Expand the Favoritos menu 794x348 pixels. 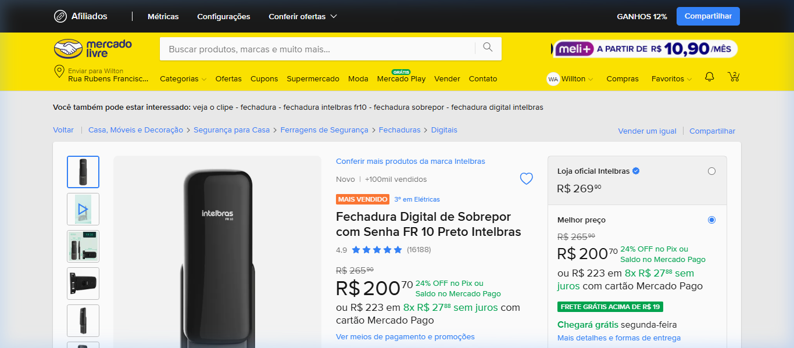pos(671,79)
